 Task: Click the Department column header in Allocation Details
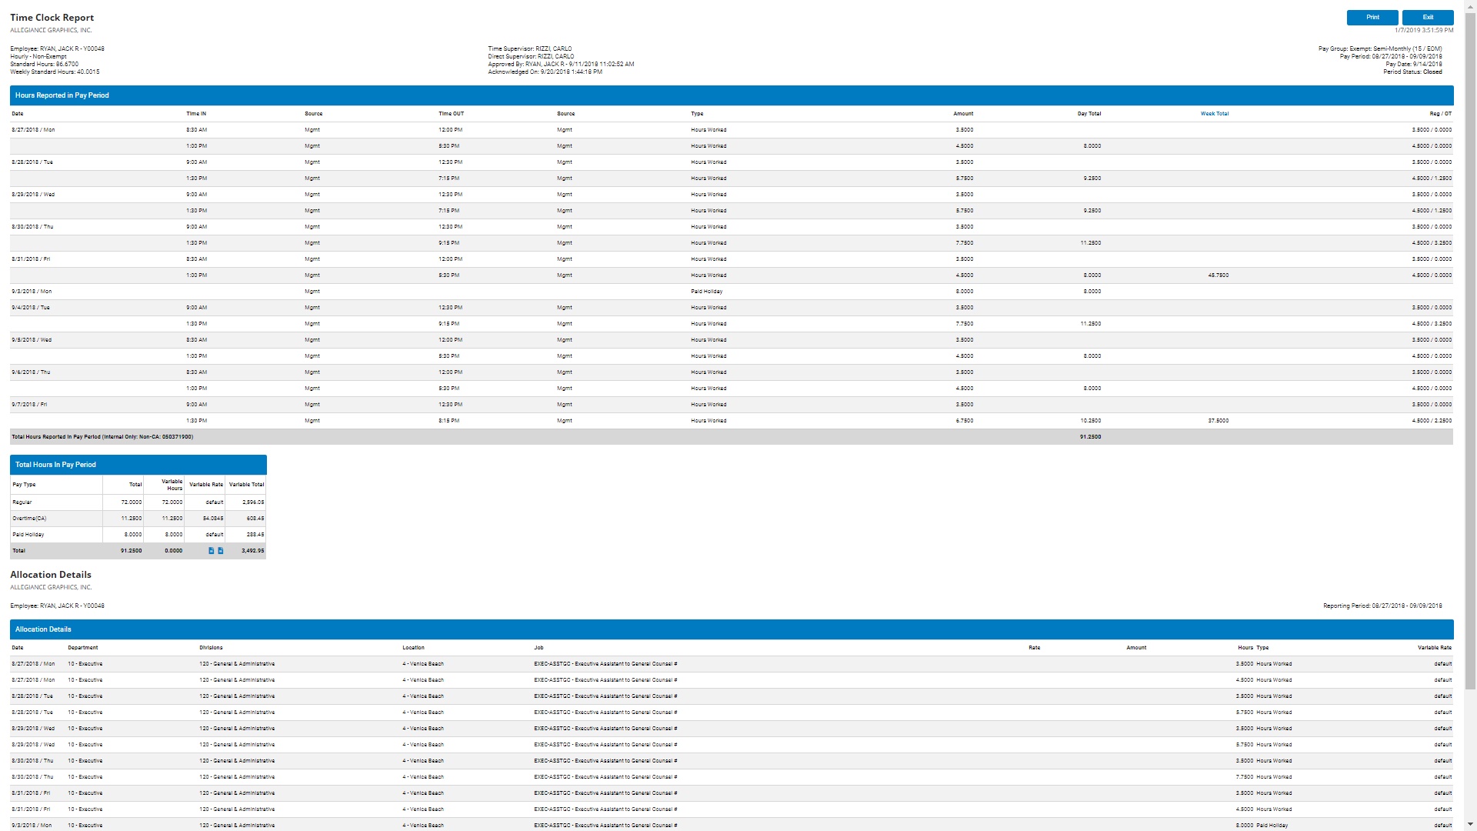pyautogui.click(x=83, y=648)
